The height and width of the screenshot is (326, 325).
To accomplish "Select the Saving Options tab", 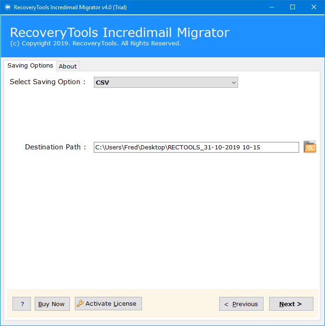I will (x=30, y=66).
